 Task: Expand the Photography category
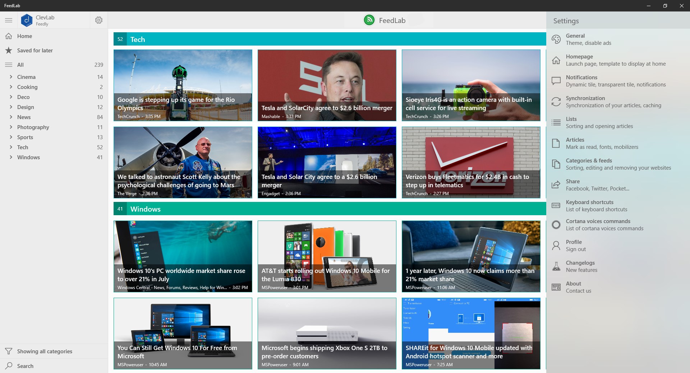(x=10, y=127)
